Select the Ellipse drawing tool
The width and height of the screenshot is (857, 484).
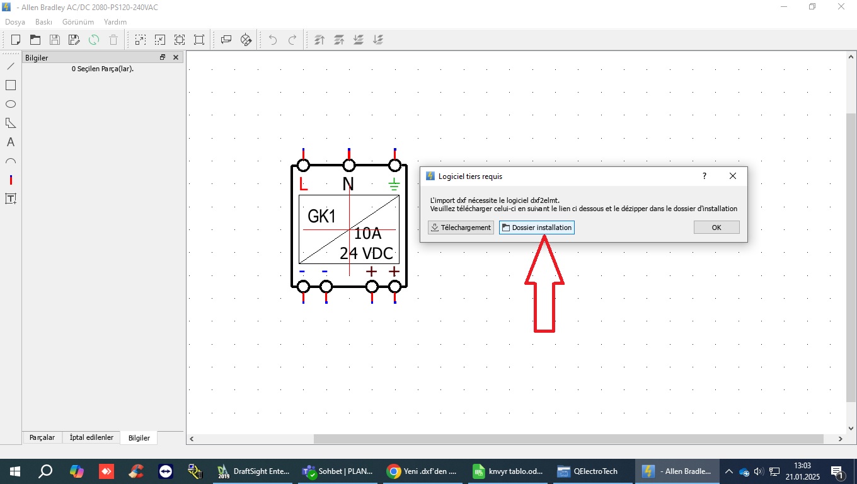(11, 104)
